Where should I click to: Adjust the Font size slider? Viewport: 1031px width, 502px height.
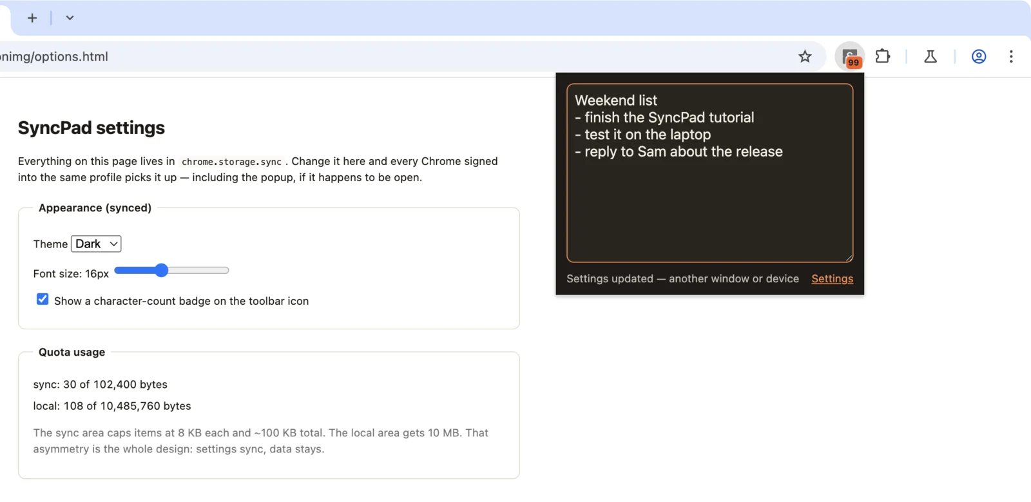(171, 271)
